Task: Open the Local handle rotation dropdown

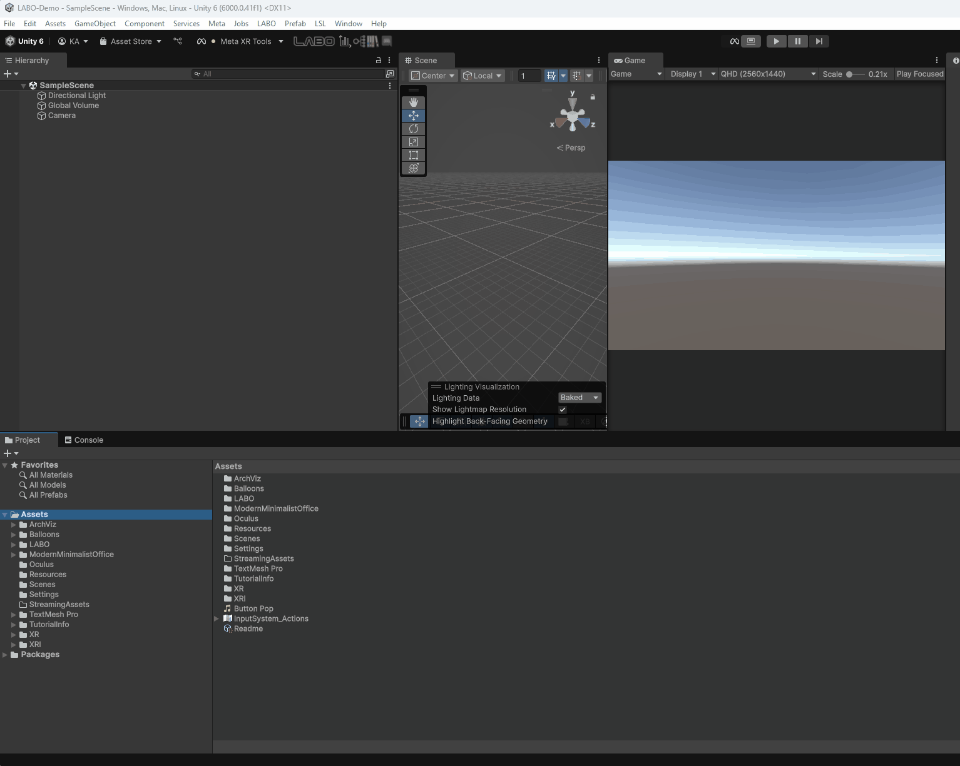Action: click(x=483, y=76)
